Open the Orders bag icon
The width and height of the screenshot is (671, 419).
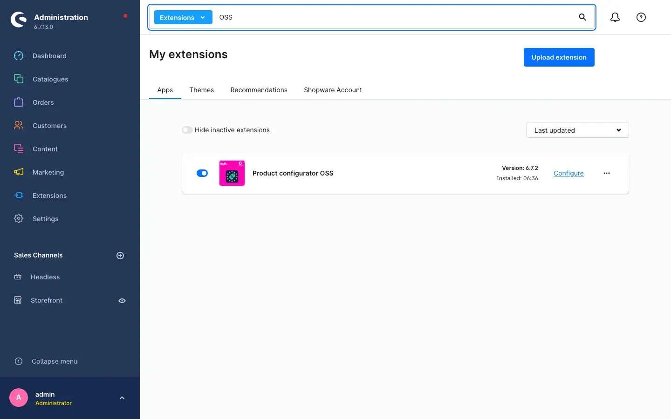19,102
